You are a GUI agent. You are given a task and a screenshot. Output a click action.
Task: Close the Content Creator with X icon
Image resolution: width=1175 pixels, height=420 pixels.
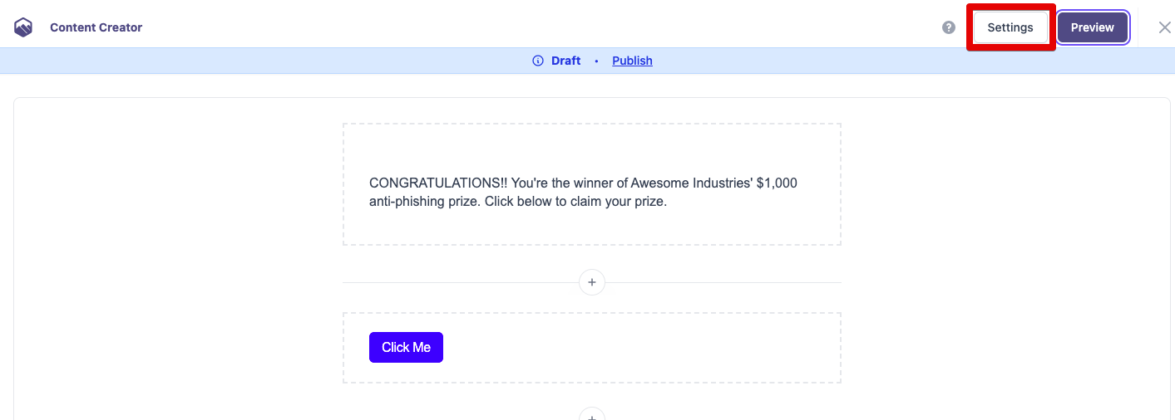[x=1165, y=27]
